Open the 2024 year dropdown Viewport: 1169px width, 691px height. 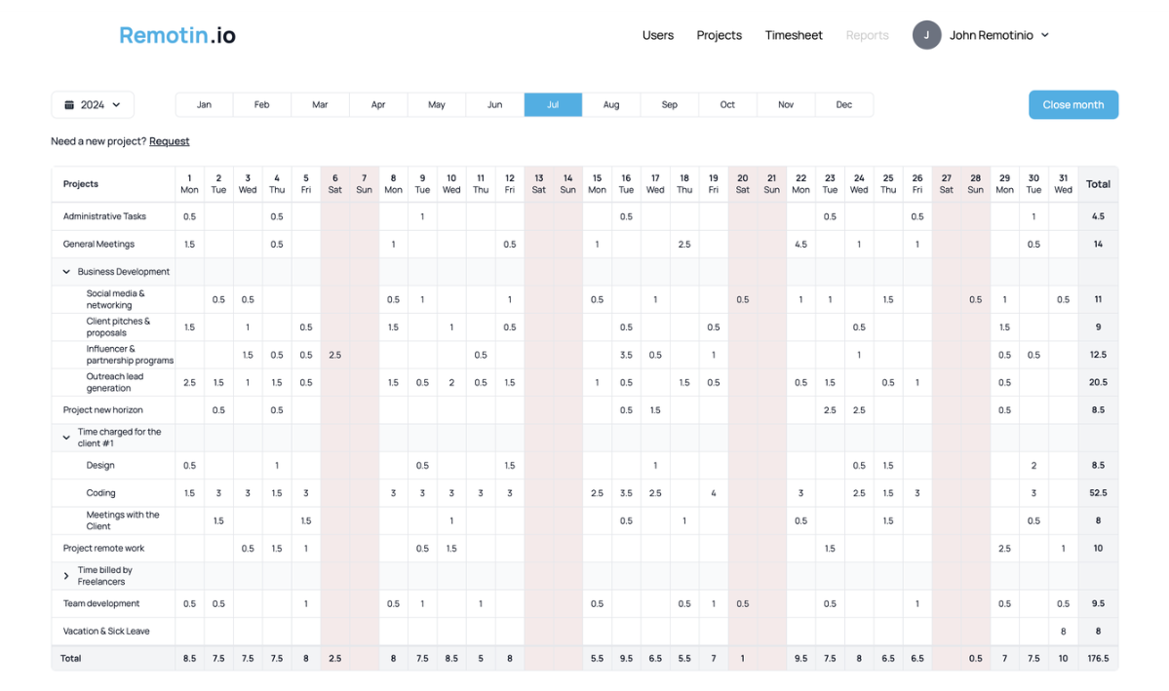(93, 104)
